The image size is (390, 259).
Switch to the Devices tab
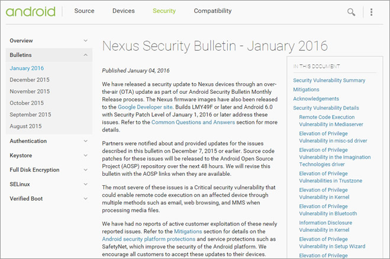(x=123, y=11)
